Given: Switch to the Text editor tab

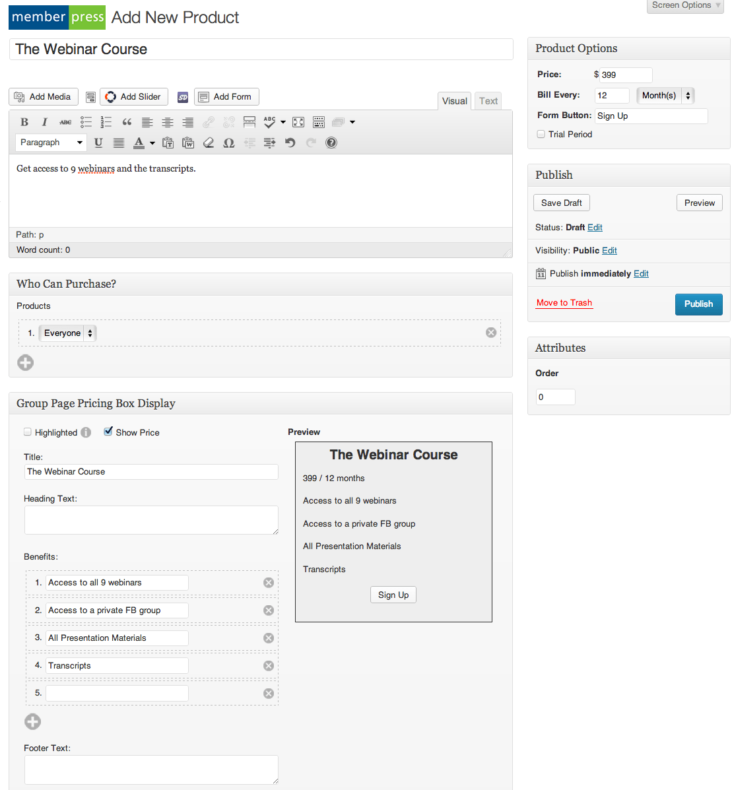Looking at the screenshot, I should (488, 101).
